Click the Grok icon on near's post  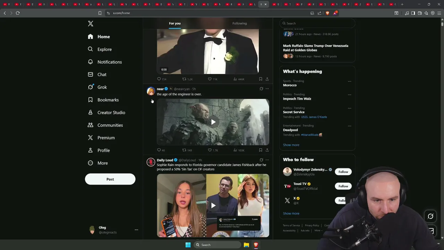pos(261,89)
